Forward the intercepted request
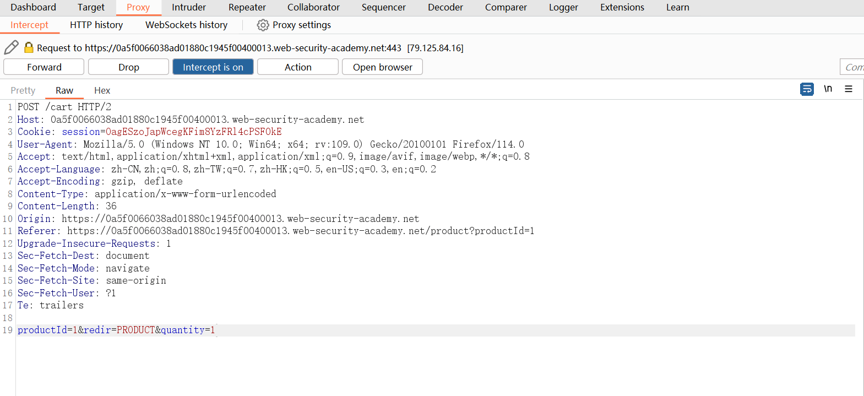Image resolution: width=864 pixels, height=396 pixels. click(x=44, y=67)
